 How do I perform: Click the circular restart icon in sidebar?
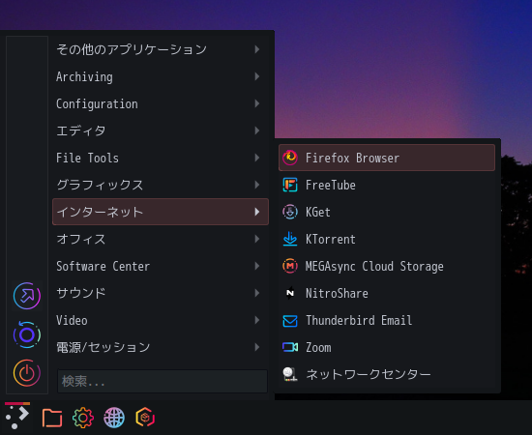coord(27,334)
